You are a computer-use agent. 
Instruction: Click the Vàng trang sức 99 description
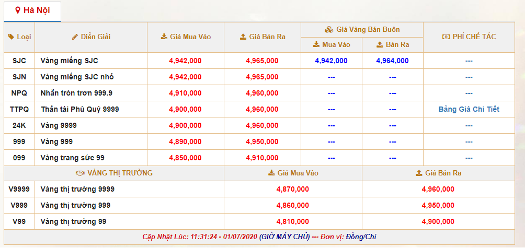coord(72,158)
